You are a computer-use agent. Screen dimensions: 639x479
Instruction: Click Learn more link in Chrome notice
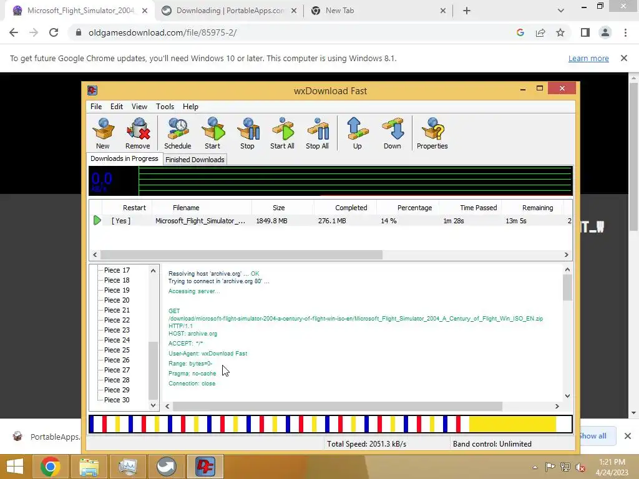pos(588,58)
